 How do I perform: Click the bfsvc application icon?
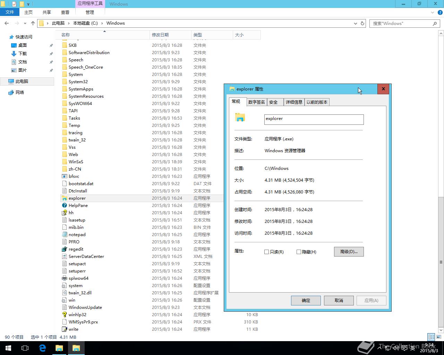pyautogui.click(x=64, y=176)
